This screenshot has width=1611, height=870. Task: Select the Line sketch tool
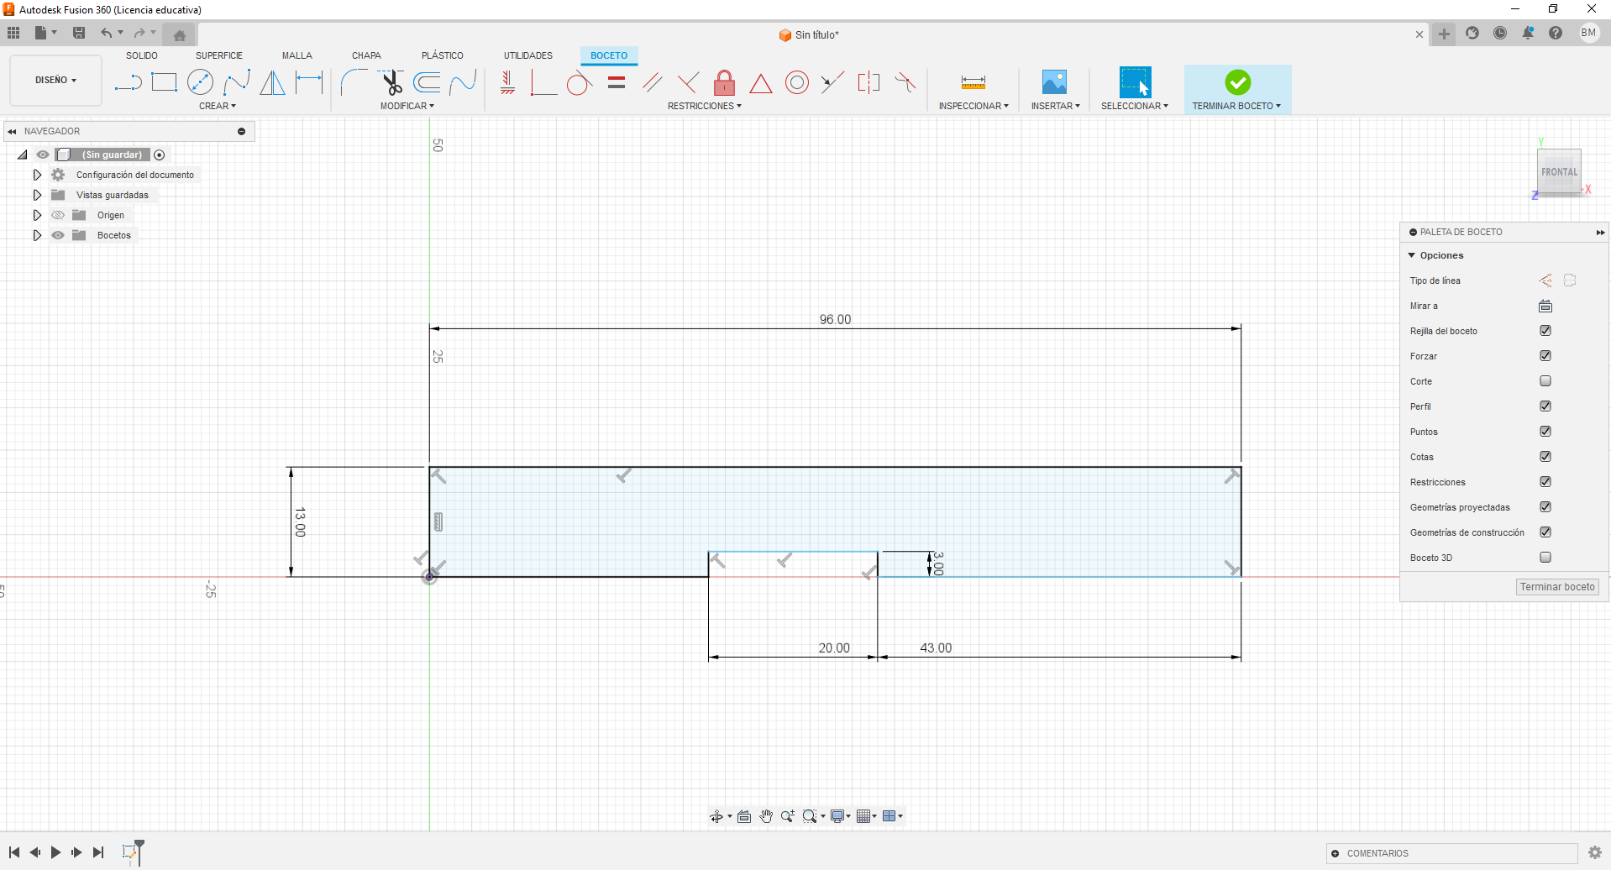click(128, 82)
